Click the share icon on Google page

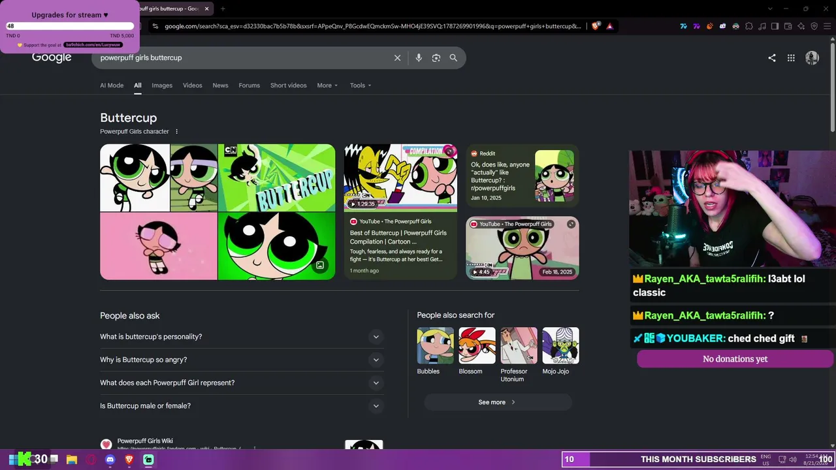[x=772, y=57]
